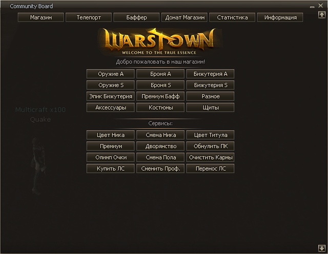Click the 'Добро пожаловать в наш магазин!' text

[160, 62]
